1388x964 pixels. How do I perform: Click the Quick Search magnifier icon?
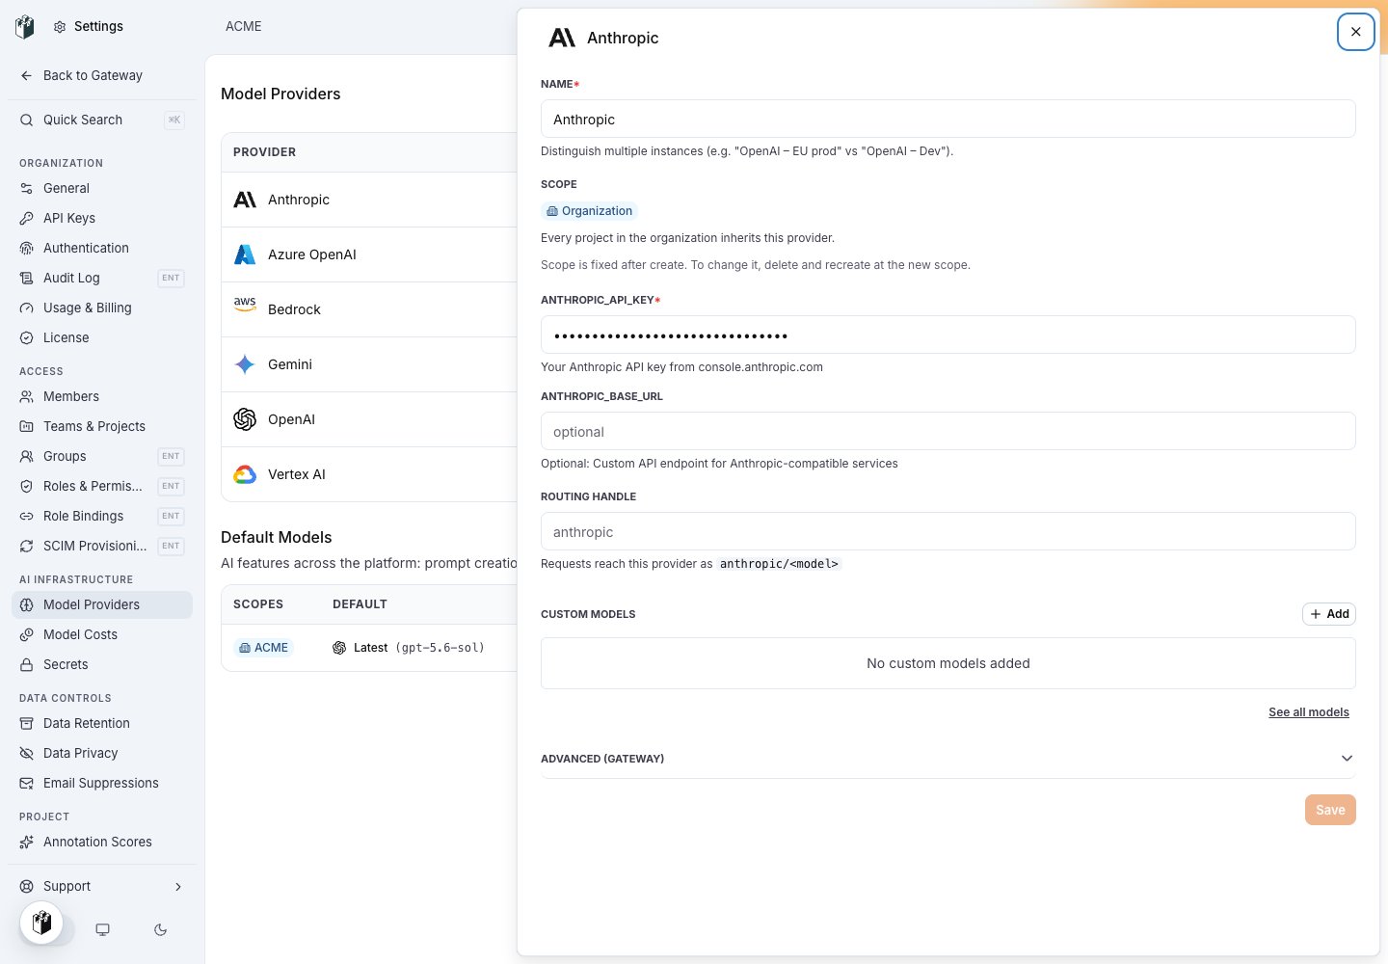pyautogui.click(x=27, y=120)
